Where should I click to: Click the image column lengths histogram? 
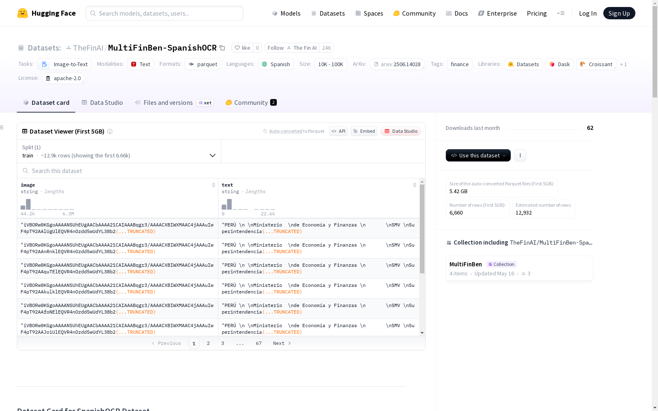tap(47, 204)
